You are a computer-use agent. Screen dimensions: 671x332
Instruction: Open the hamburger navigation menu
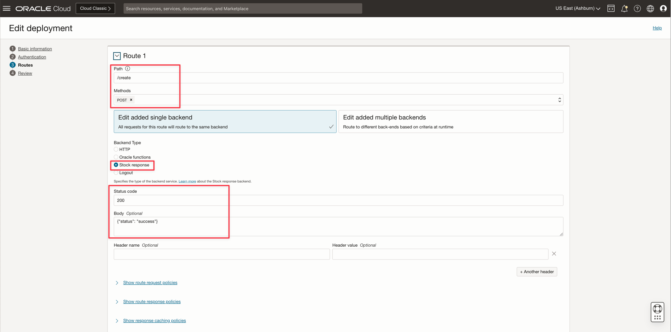[x=7, y=8]
